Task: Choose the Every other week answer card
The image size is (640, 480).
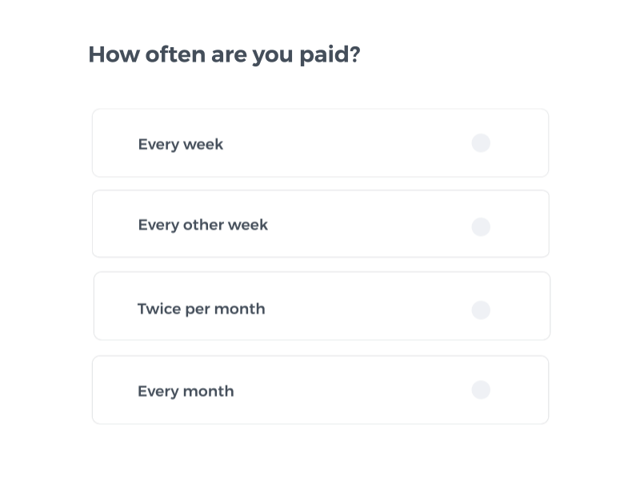Action: (320, 223)
